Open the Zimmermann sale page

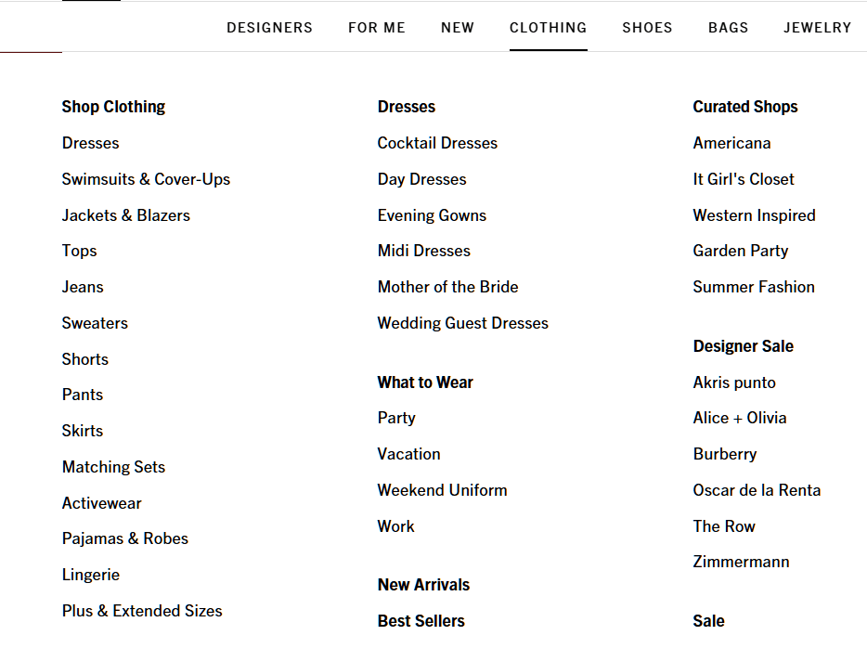click(741, 562)
